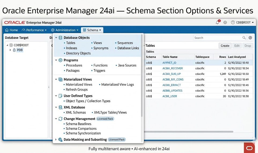Select Synonyms menu entry
The height and width of the screenshot is (153, 258).
(101, 48)
